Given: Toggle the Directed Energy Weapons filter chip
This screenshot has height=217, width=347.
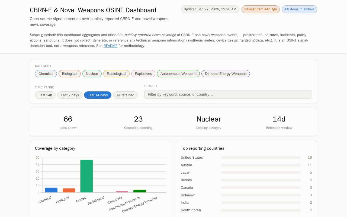Looking at the screenshot, I should [x=226, y=74].
